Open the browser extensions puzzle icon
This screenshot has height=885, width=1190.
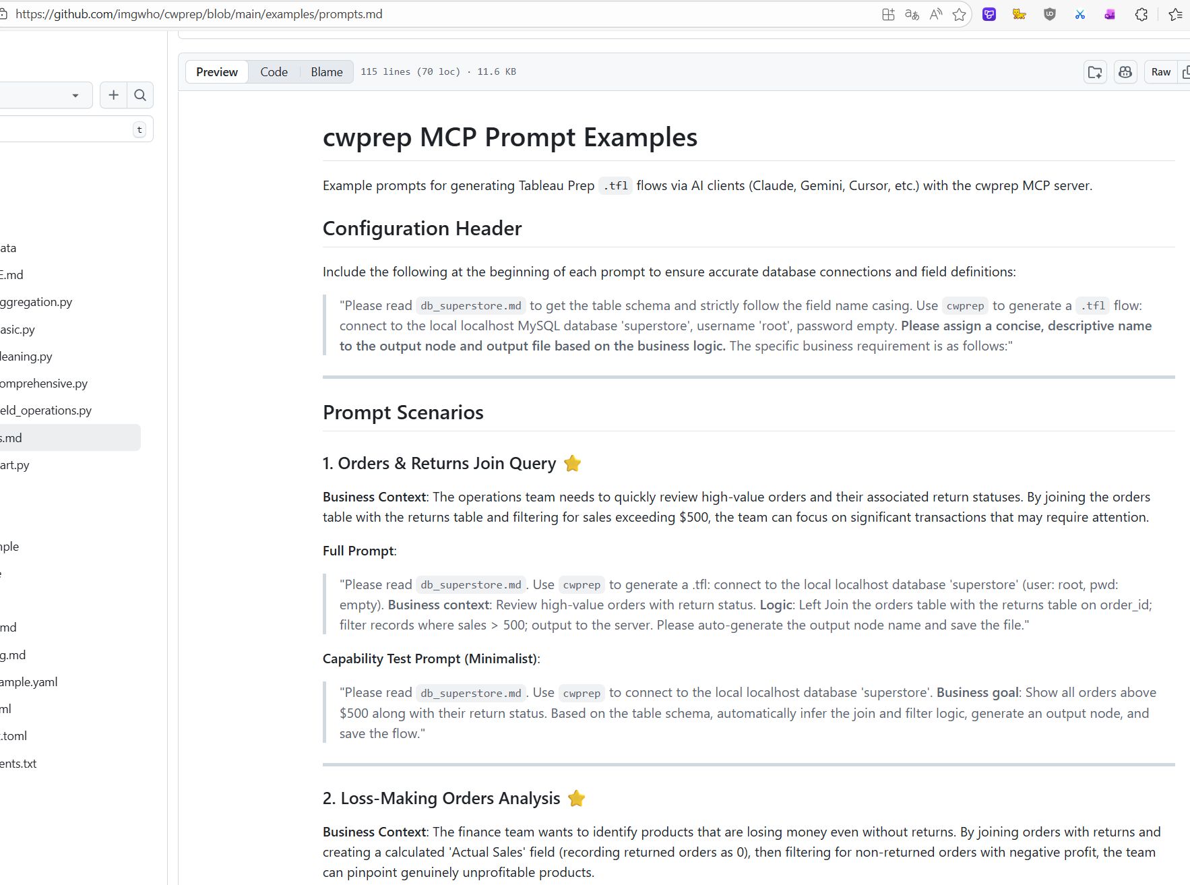point(1141,14)
